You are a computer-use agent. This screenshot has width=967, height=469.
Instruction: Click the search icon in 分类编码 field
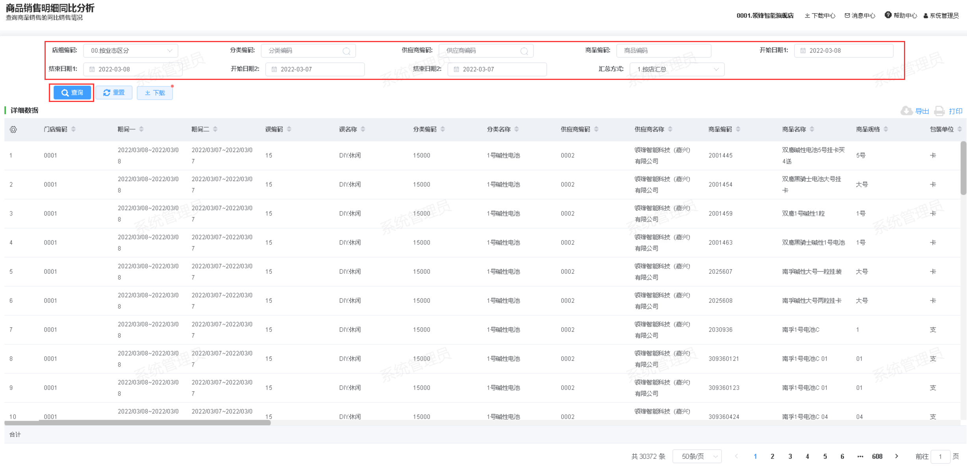(346, 51)
